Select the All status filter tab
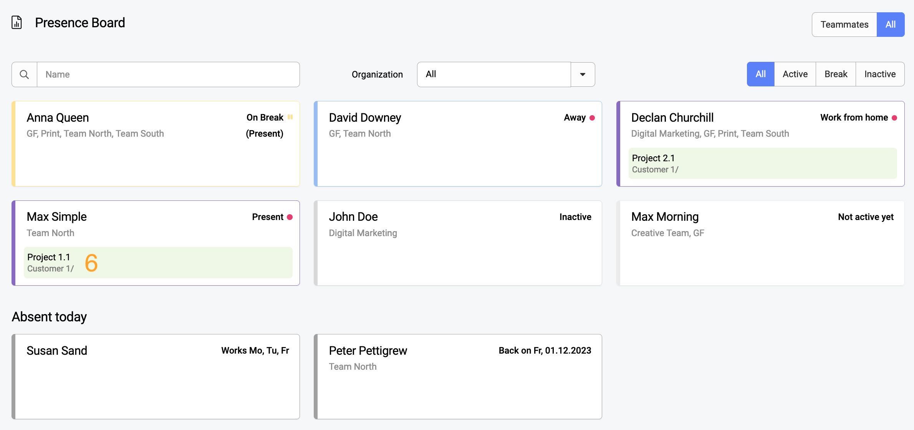The height and width of the screenshot is (430, 914). coord(760,74)
